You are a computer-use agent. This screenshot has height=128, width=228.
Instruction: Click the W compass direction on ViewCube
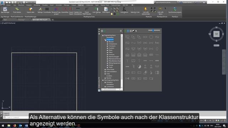coord(210,34)
